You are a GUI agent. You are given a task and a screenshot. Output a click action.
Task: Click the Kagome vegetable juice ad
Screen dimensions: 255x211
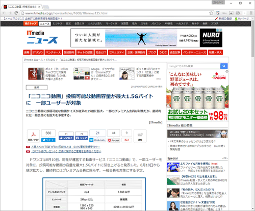pos(197,96)
